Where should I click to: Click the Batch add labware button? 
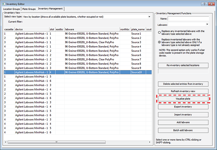(183, 130)
